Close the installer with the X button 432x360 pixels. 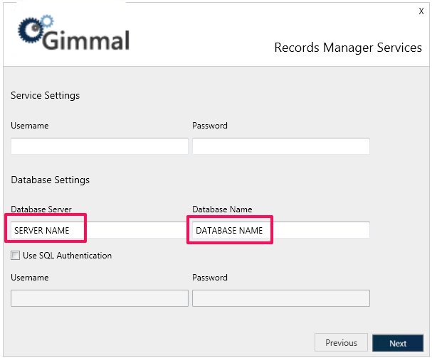(x=421, y=11)
